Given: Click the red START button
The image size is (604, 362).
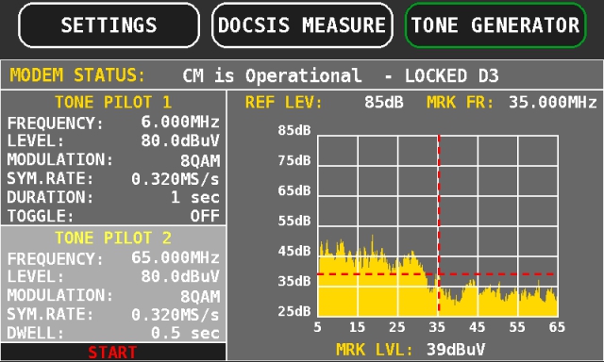Looking at the screenshot, I should coord(113,352).
